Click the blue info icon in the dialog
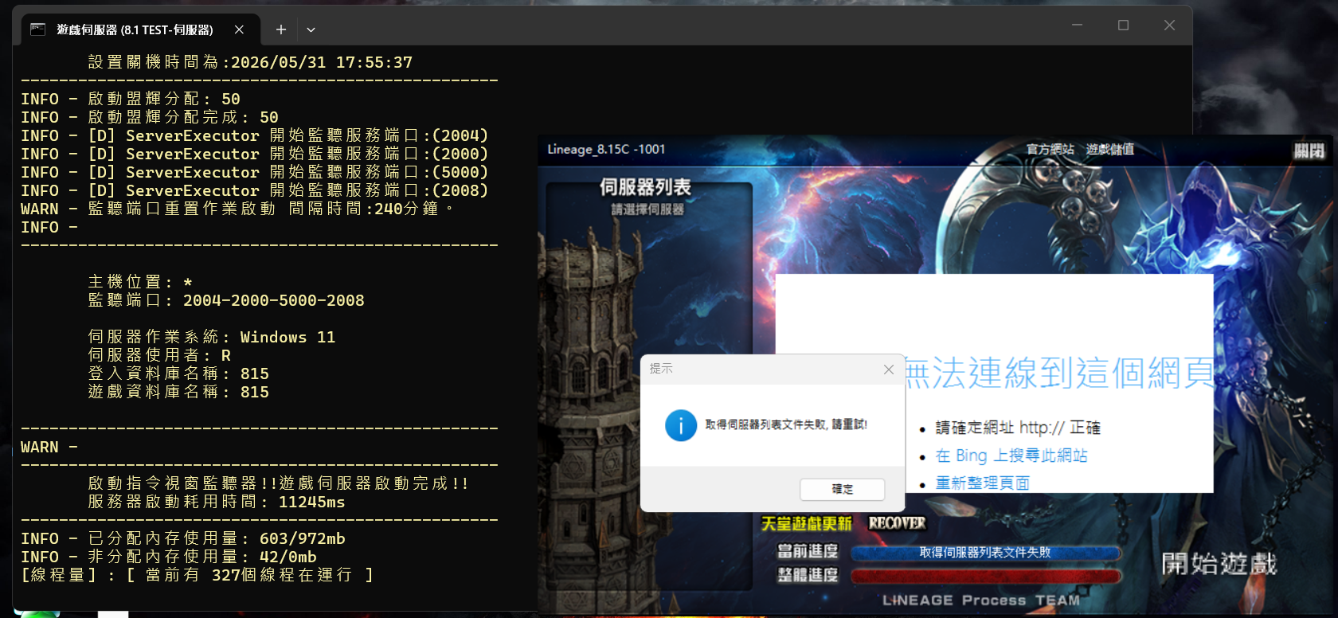The image size is (1338, 618). point(681,425)
